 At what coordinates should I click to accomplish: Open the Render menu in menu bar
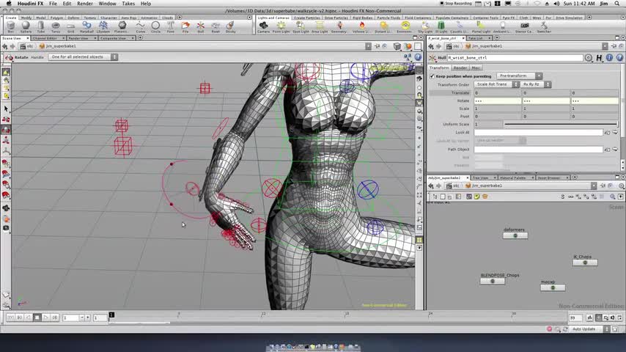click(85, 4)
